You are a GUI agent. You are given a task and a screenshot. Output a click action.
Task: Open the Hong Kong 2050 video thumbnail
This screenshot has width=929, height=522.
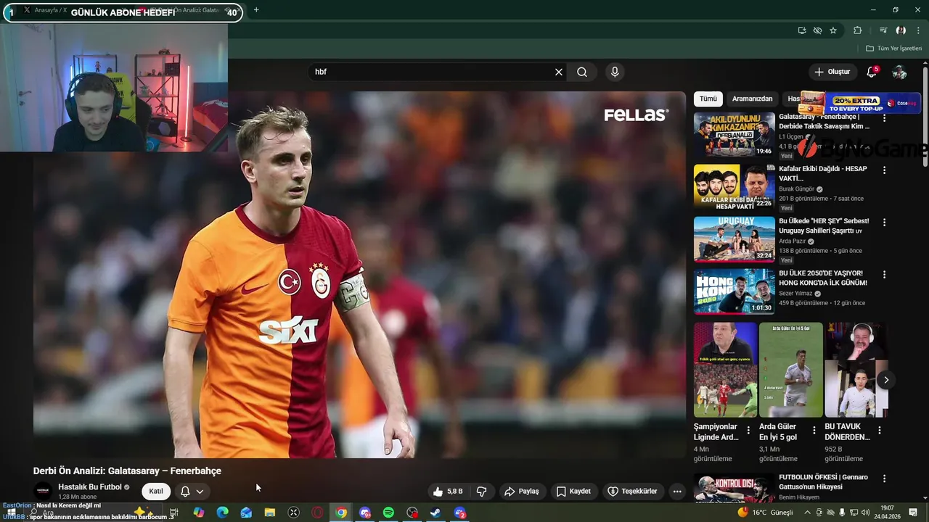734,291
